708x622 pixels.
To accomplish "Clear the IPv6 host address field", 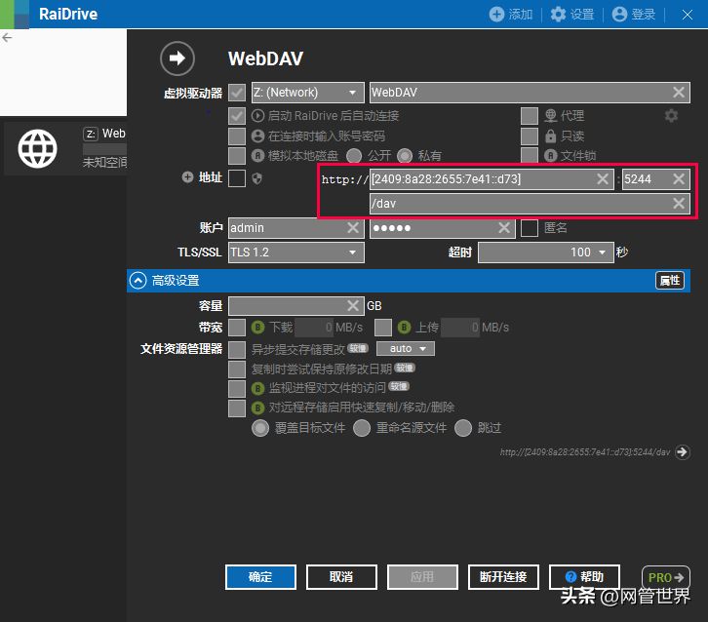I will 603,179.
